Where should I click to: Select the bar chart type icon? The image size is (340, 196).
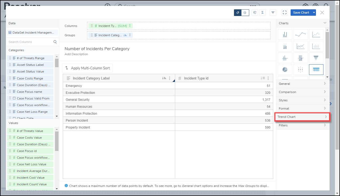[x=285, y=34]
